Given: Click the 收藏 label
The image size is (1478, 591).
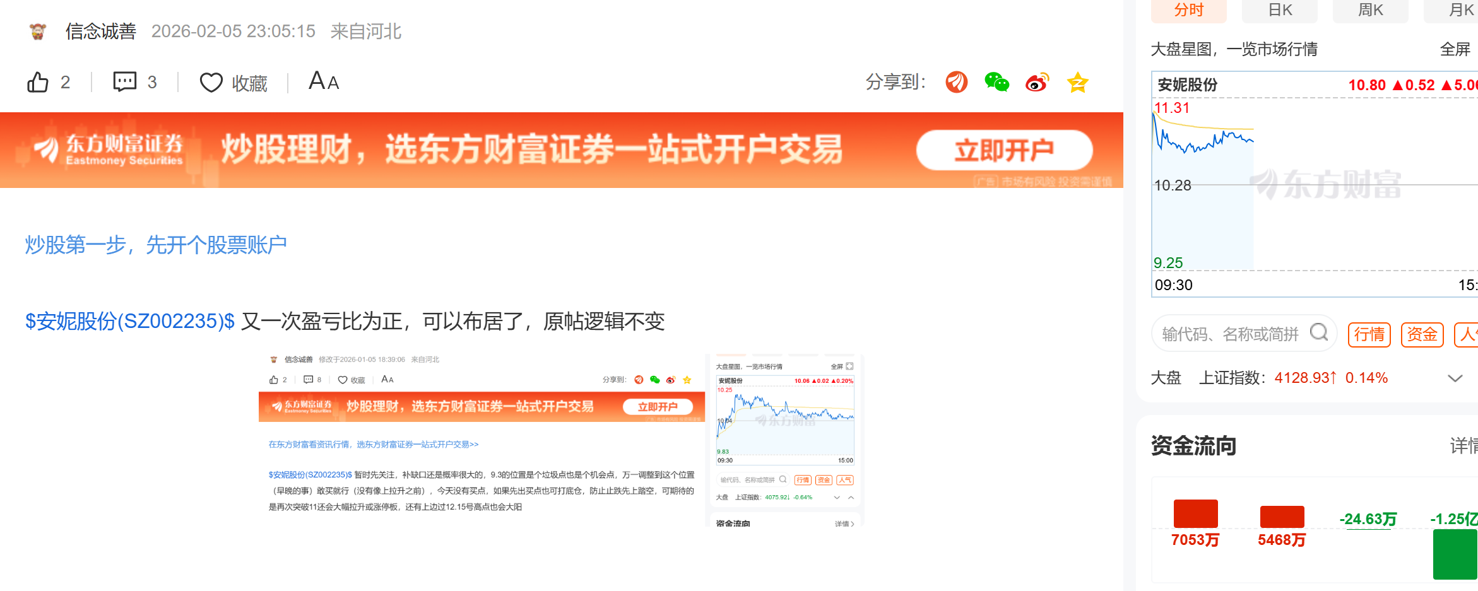Looking at the screenshot, I should pyautogui.click(x=250, y=83).
